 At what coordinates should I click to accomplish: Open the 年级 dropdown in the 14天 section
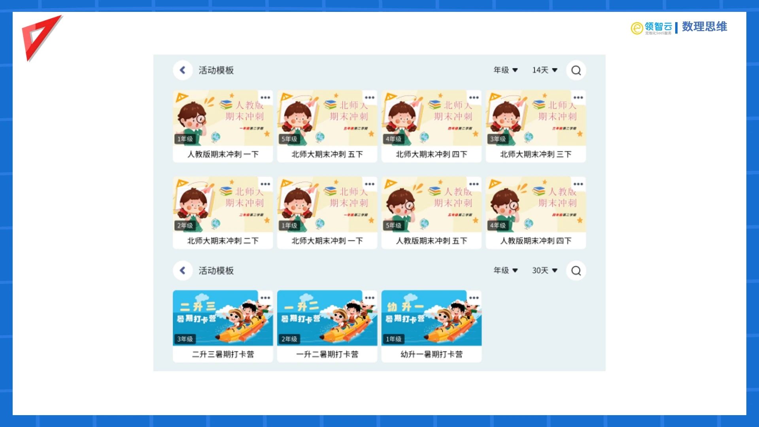tap(506, 70)
